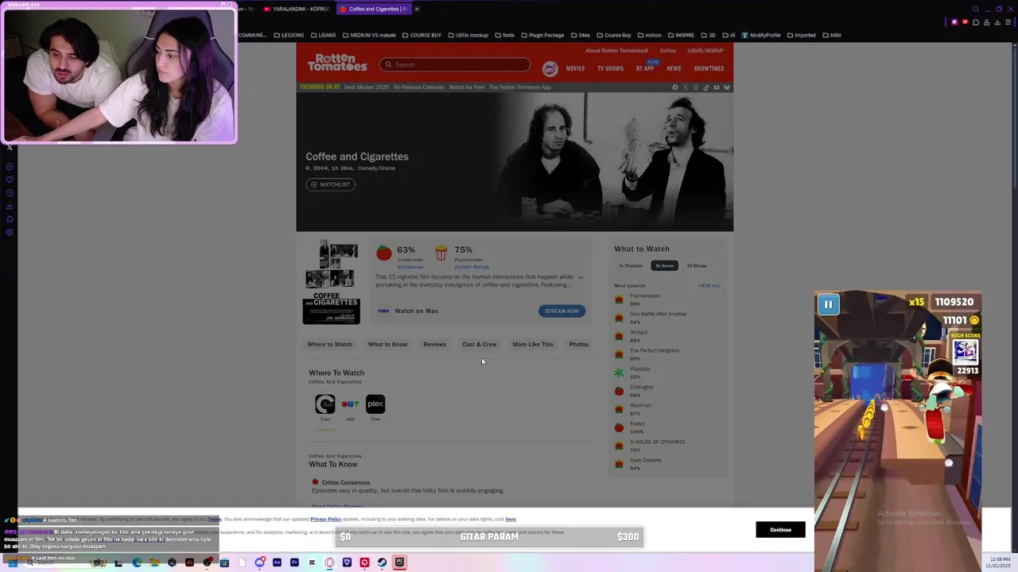Click the Facebook social icon
Image resolution: width=1018 pixels, height=572 pixels.
(x=675, y=87)
